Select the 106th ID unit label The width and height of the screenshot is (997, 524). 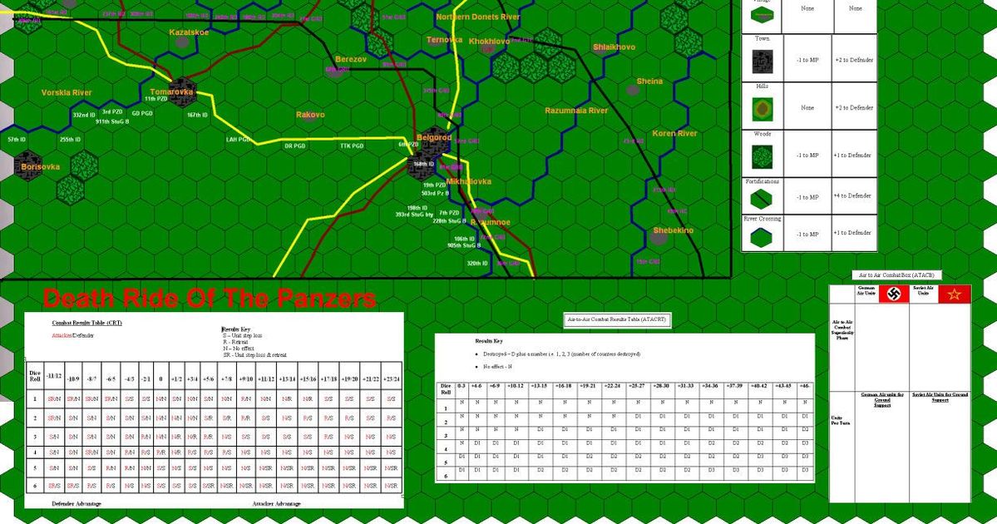465,239
